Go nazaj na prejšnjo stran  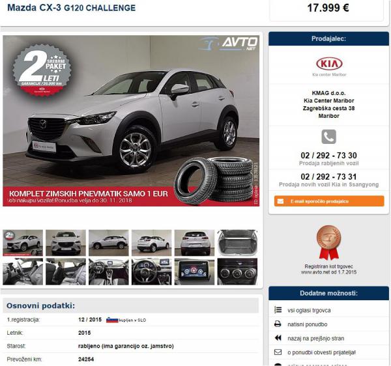(315, 339)
